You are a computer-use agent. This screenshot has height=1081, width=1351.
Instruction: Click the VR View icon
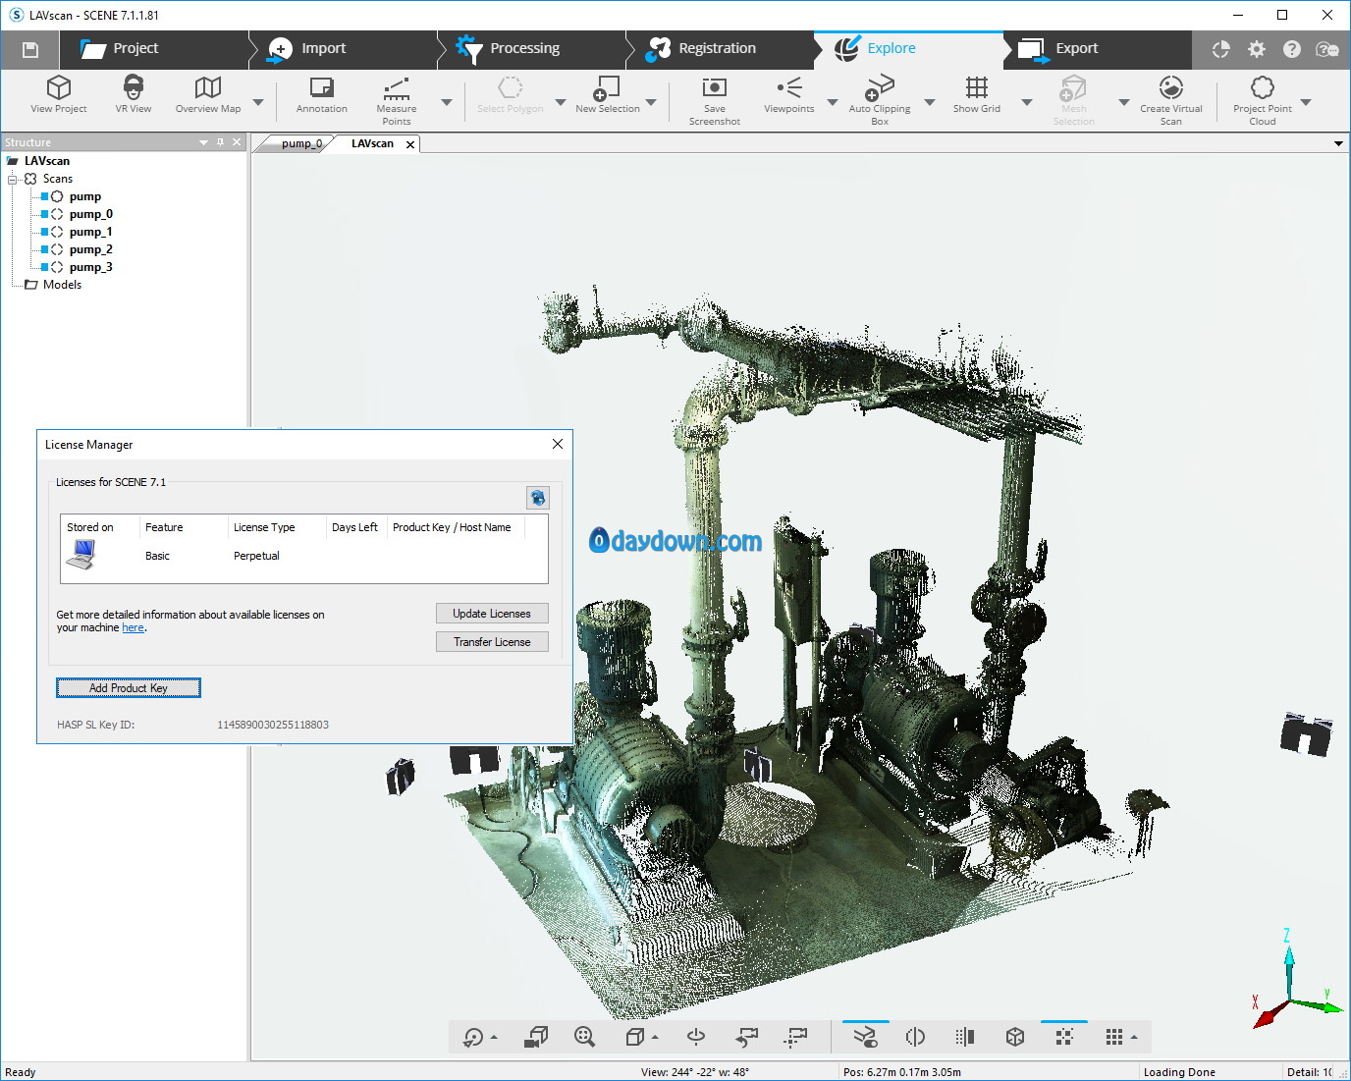click(134, 95)
